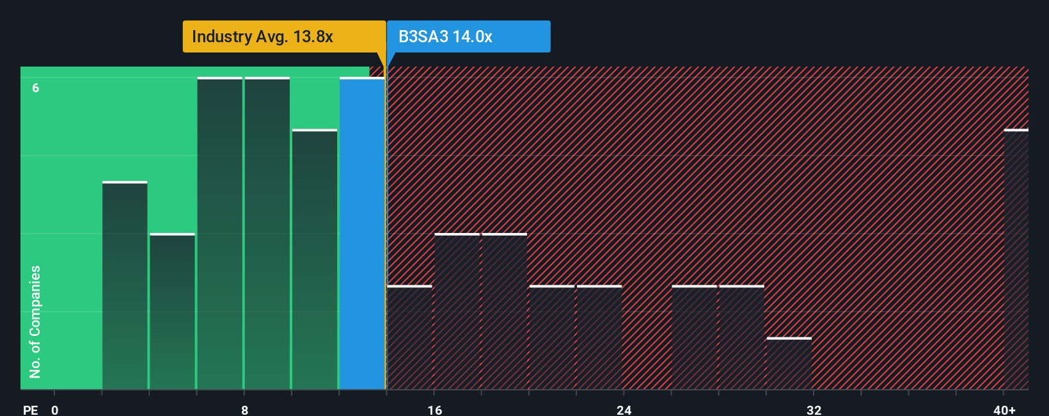Click the x-axis label 16
Screen dimensions: 1049x416
click(435, 410)
